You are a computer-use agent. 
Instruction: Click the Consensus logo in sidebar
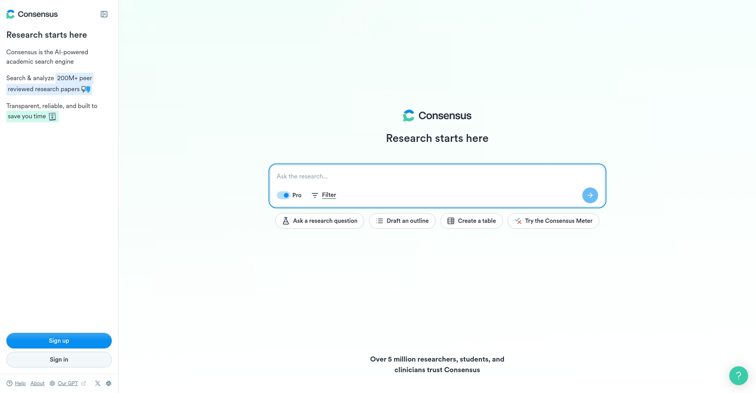(x=32, y=14)
